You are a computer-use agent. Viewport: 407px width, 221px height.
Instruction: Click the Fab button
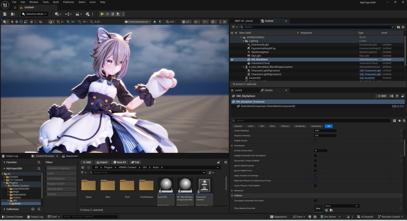pos(135,162)
